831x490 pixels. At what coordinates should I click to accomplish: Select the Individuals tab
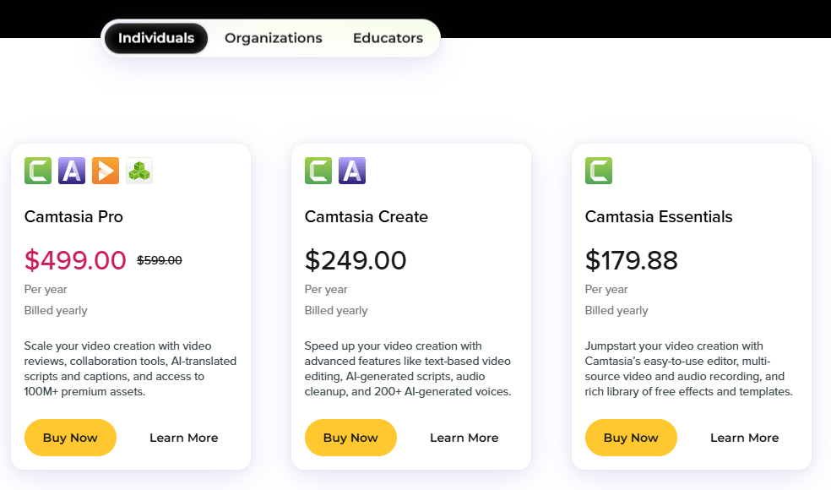pos(156,38)
